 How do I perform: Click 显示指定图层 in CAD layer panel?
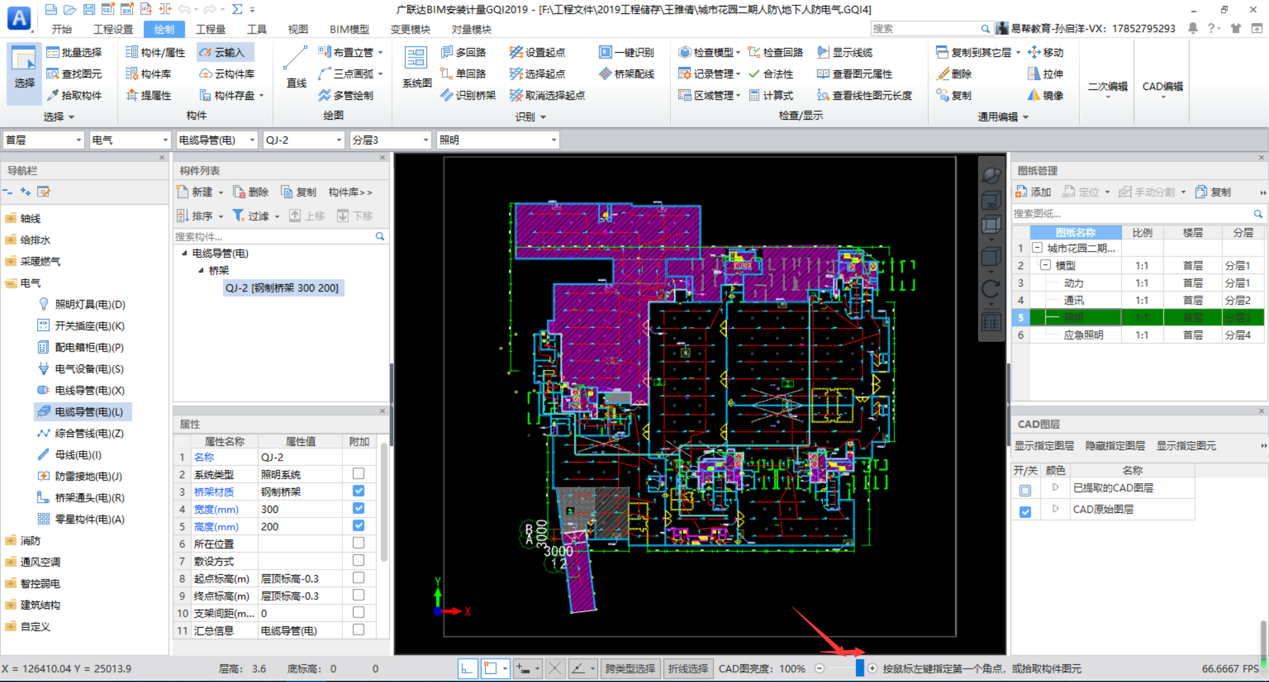(1044, 446)
